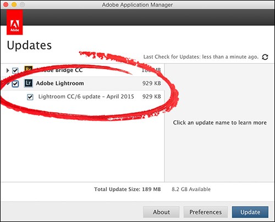Uncheck the Lightroom CC/6 update April 2015 checkbox
The image size is (275, 222).
30,97
